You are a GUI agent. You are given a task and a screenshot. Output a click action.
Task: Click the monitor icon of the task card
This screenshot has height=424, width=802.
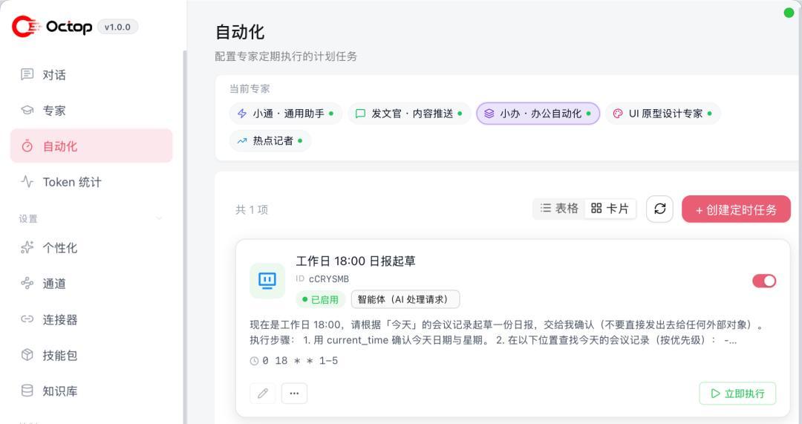[267, 281]
